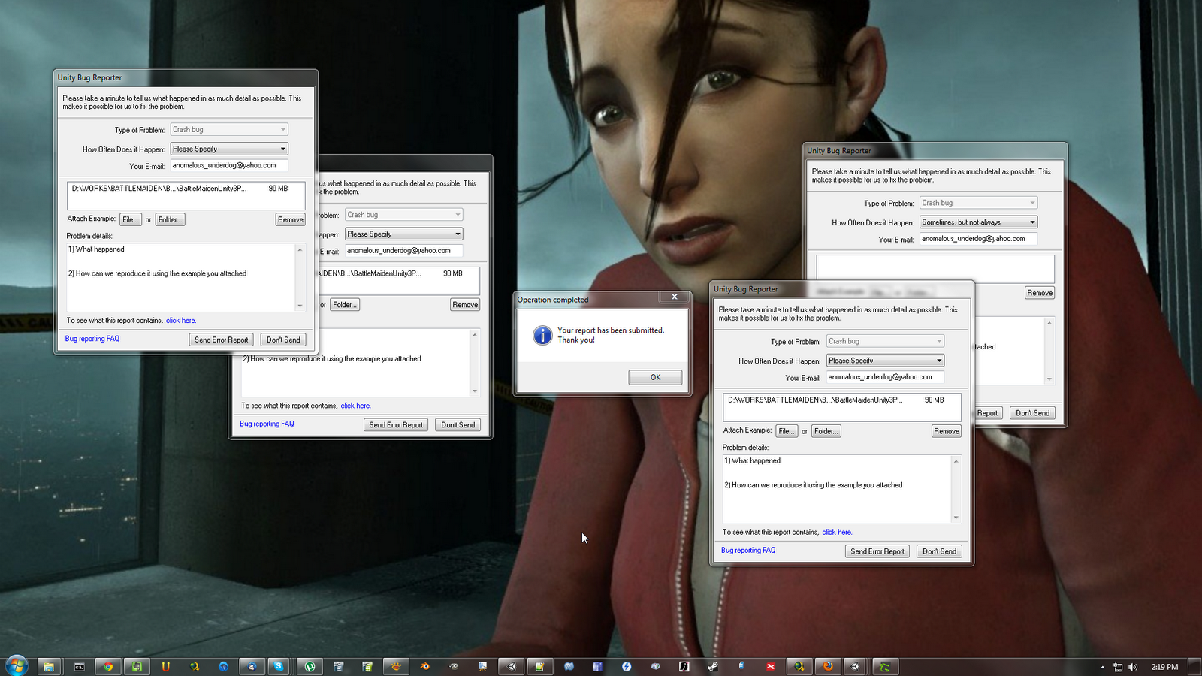Click Don't Send in frontmost right Bug Reporter
The image size is (1202, 676).
[x=940, y=551]
